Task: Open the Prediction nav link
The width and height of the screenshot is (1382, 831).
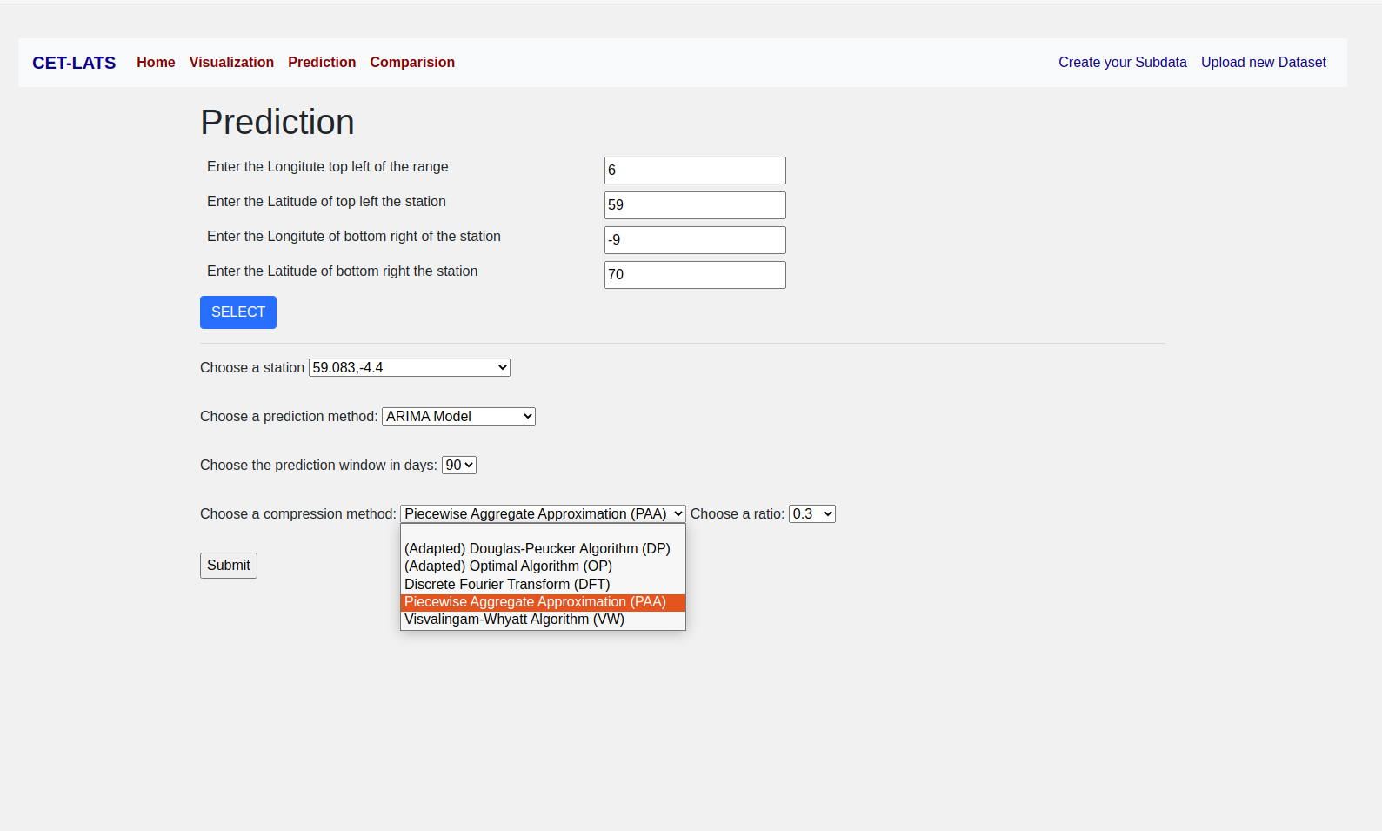Action: pos(322,63)
